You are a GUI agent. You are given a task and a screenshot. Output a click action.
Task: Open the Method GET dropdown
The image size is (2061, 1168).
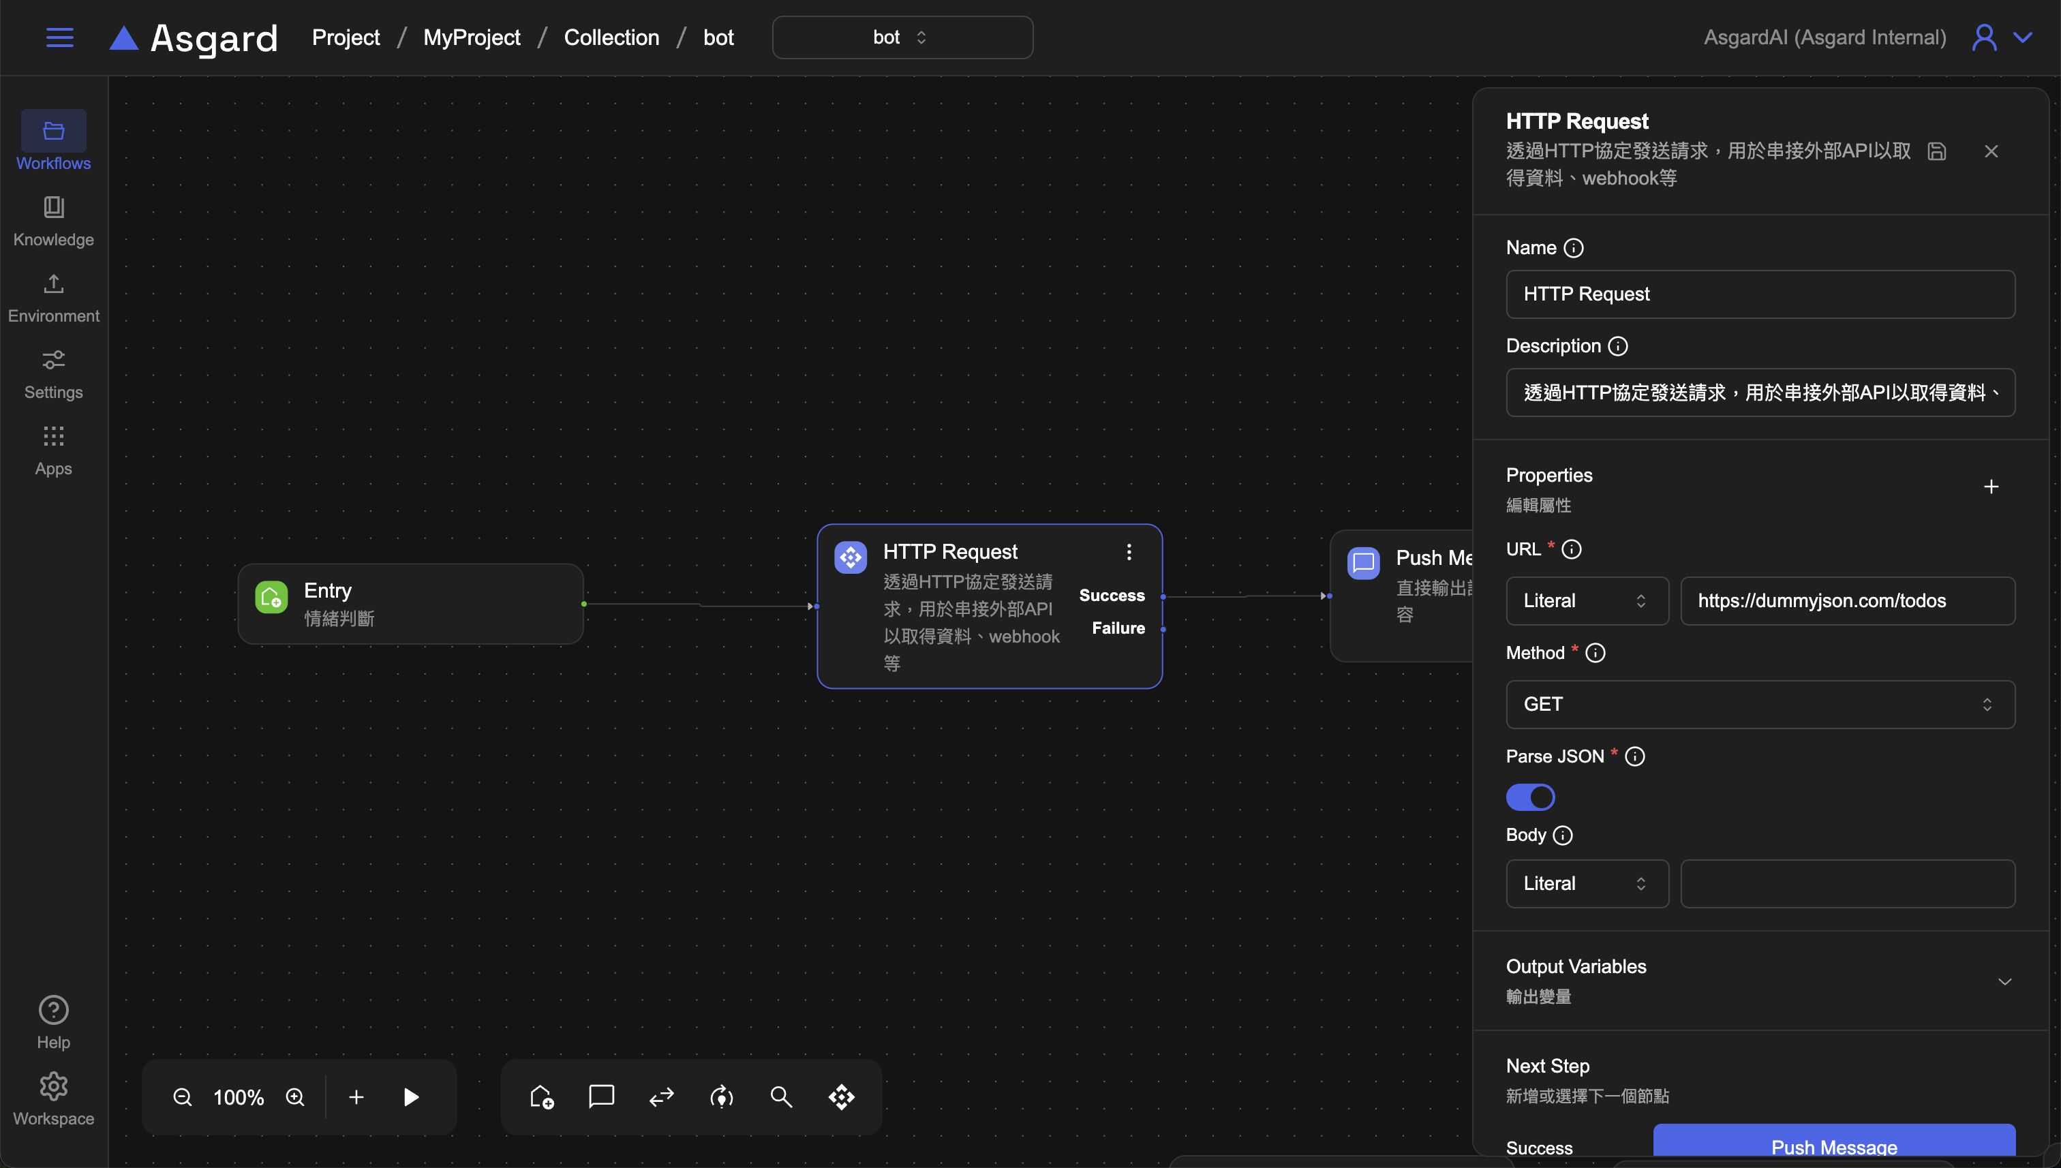tap(1760, 705)
